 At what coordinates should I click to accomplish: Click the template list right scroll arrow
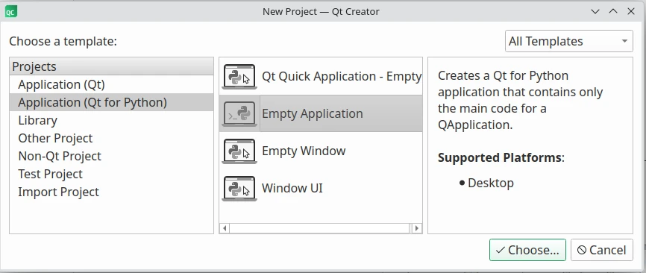click(x=416, y=228)
